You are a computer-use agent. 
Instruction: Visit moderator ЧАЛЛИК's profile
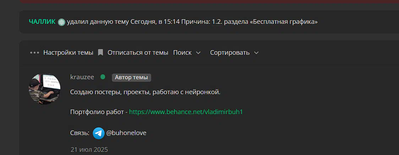tap(42, 22)
